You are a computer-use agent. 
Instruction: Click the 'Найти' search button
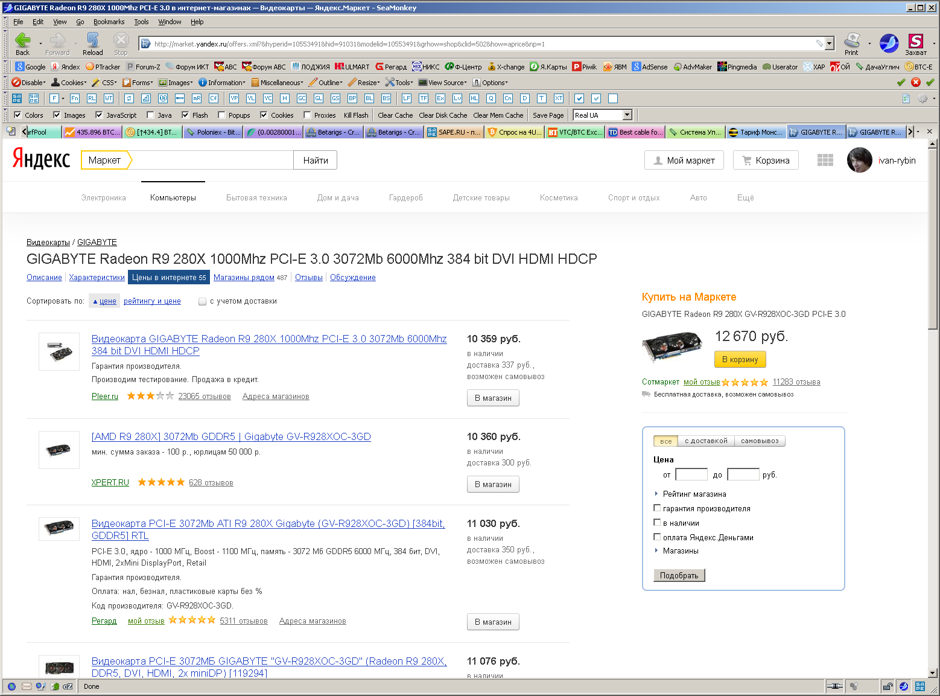click(x=316, y=160)
